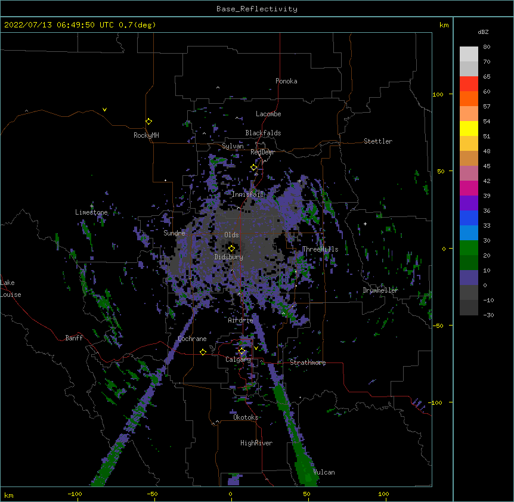Click the Olds city label

[231, 235]
